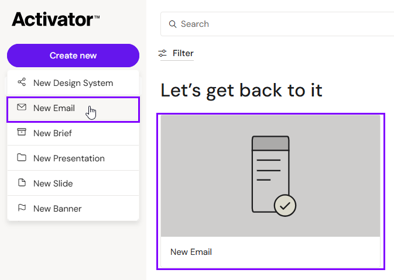This screenshot has width=394, height=280.
Task: Click the envelope icon beside New Email
Action: pos(22,108)
